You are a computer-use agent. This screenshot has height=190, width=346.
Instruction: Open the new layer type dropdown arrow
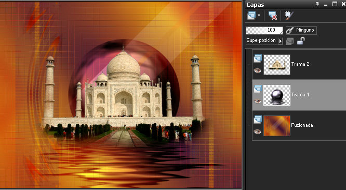(x=259, y=16)
